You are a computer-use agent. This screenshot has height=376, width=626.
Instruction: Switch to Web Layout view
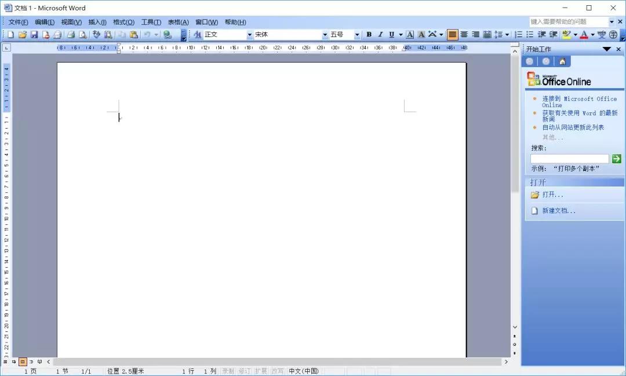pos(14,362)
